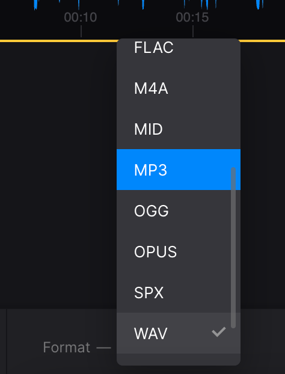Click the Format label
Screen dimensions: 285x374
click(x=67, y=347)
